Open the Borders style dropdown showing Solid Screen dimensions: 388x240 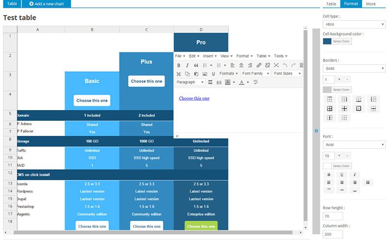click(354, 68)
